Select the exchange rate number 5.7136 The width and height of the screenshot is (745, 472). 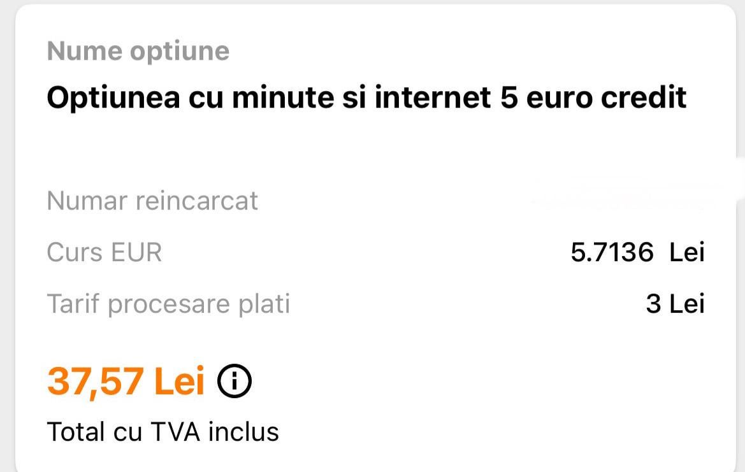612,253
